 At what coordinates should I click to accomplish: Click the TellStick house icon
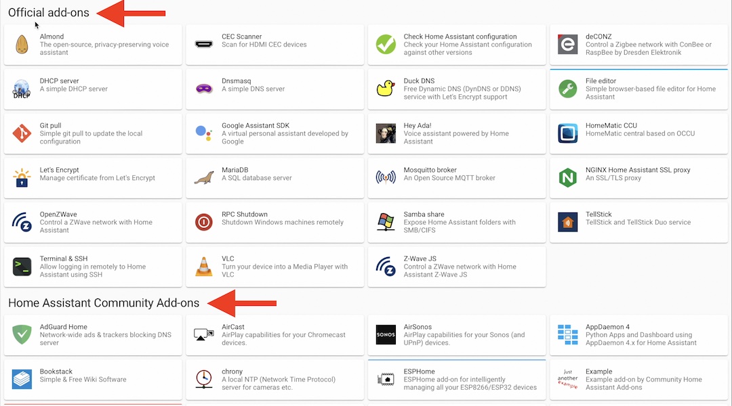tap(568, 222)
